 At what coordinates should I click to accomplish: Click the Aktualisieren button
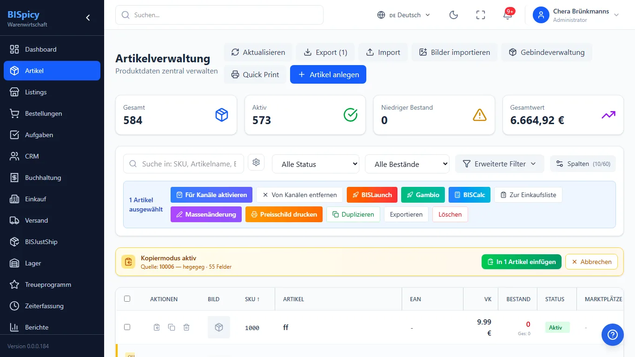(x=258, y=52)
